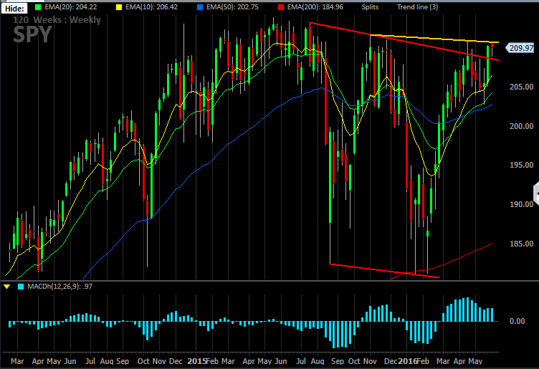Click the side panel arrow at right edge
The image size is (539, 369).
(x=536, y=193)
